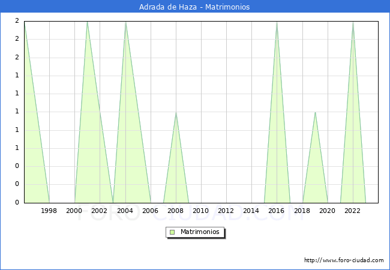Click the 2006 x-axis label
The image size is (390, 270).
tap(151, 211)
